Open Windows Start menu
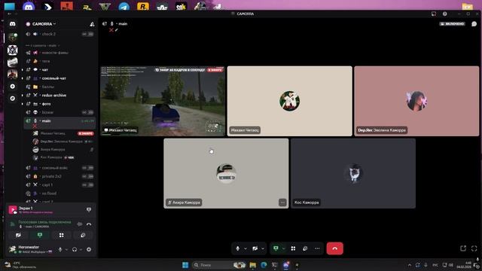The height and width of the screenshot is (271, 482). 185,265
